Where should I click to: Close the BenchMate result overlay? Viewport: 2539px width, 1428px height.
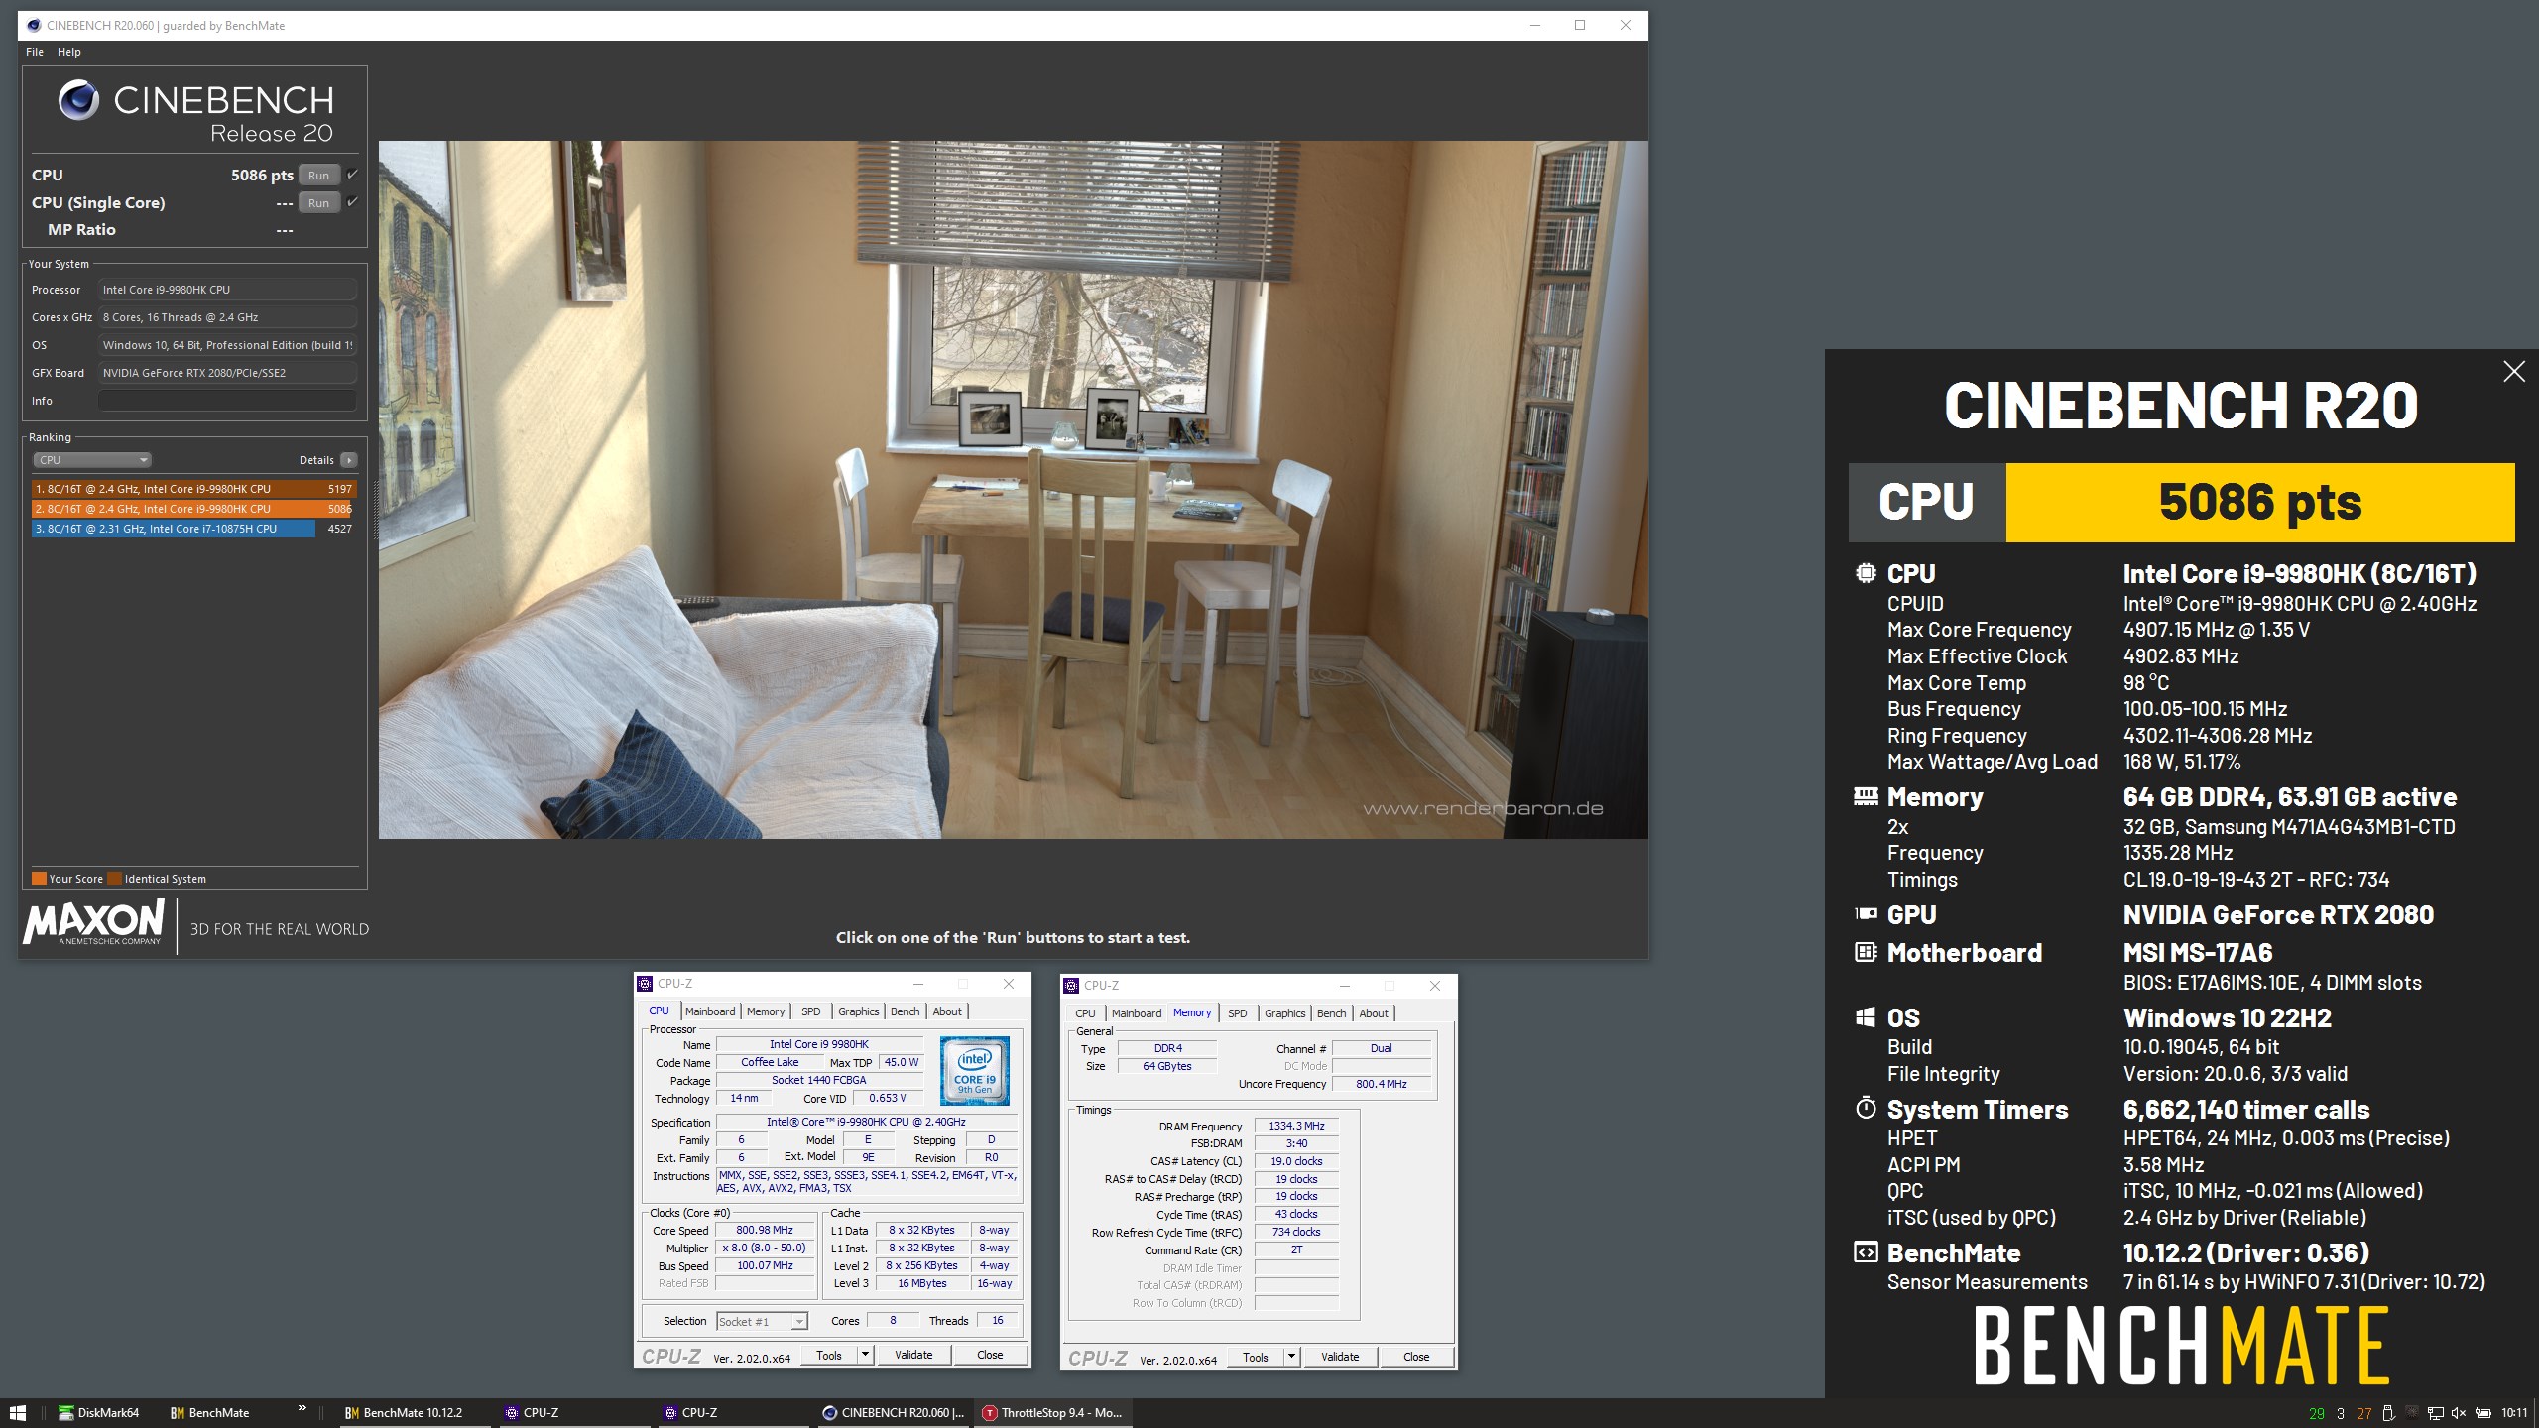[x=2513, y=372]
